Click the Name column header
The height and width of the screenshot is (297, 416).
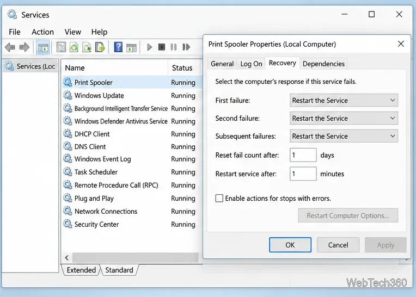coord(115,68)
